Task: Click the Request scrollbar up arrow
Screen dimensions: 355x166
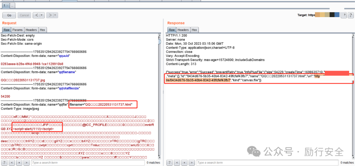Action: [160, 35]
